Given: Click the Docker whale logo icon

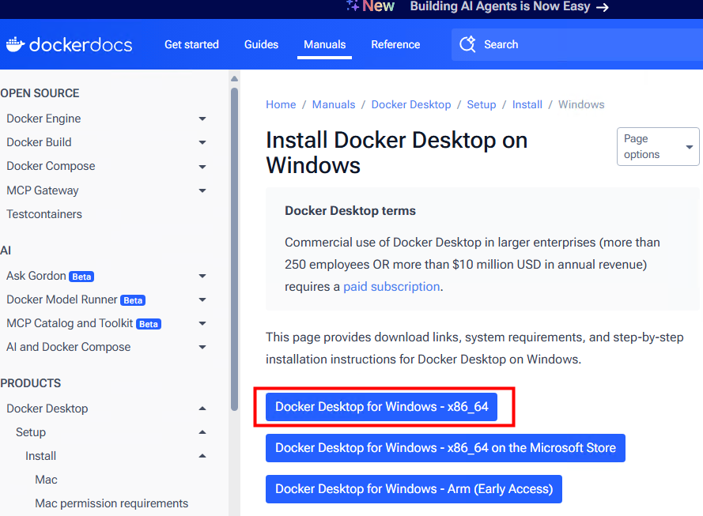Looking at the screenshot, I should click(x=15, y=44).
